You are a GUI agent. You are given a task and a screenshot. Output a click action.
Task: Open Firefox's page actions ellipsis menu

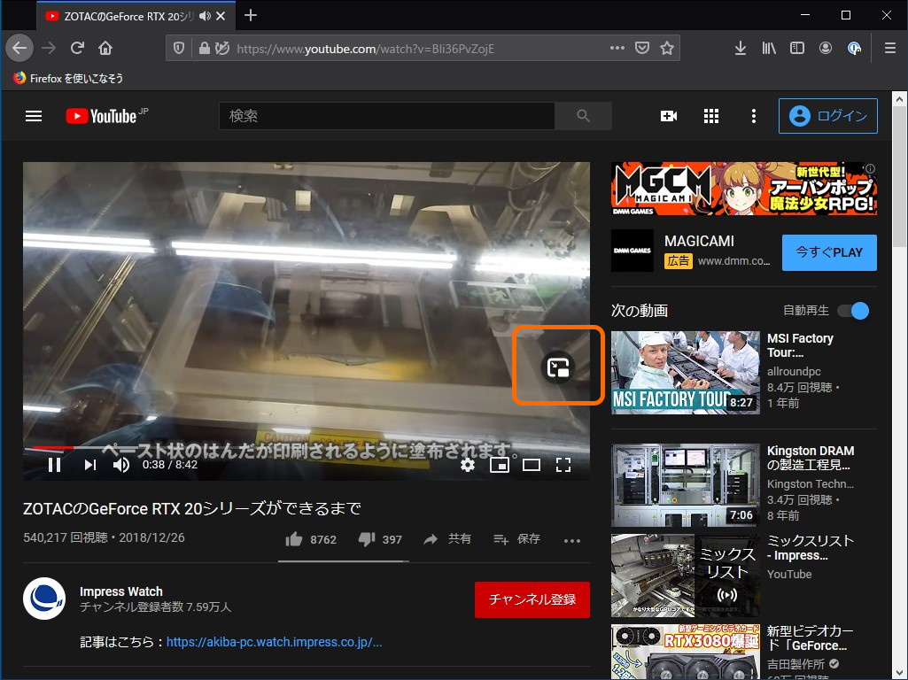617,48
